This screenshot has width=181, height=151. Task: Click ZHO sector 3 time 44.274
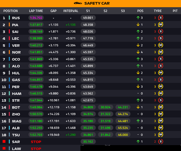(123, 114)
